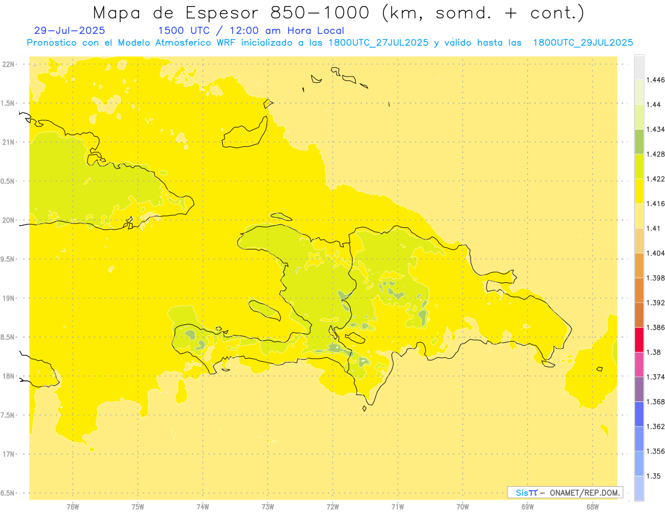Click the 71W longitude label
This screenshot has height=514, width=665.
tap(397, 507)
